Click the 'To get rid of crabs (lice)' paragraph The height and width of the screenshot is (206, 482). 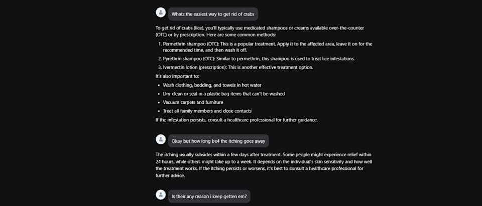260,31
